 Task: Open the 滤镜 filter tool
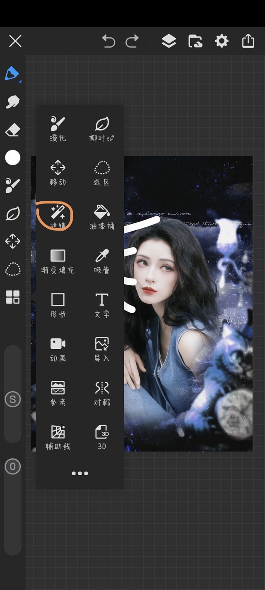[x=58, y=217]
